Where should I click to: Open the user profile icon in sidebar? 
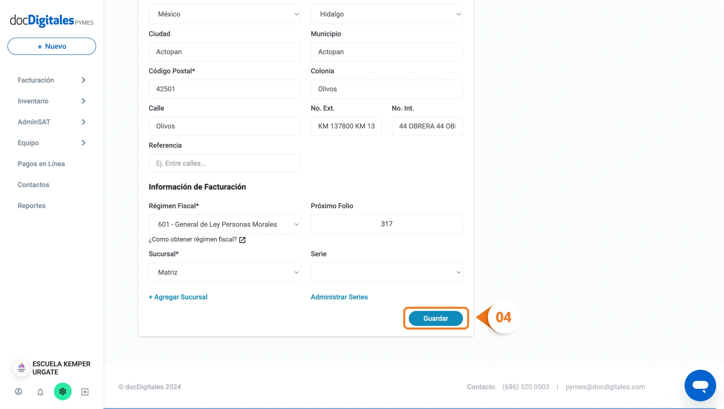pos(19,392)
